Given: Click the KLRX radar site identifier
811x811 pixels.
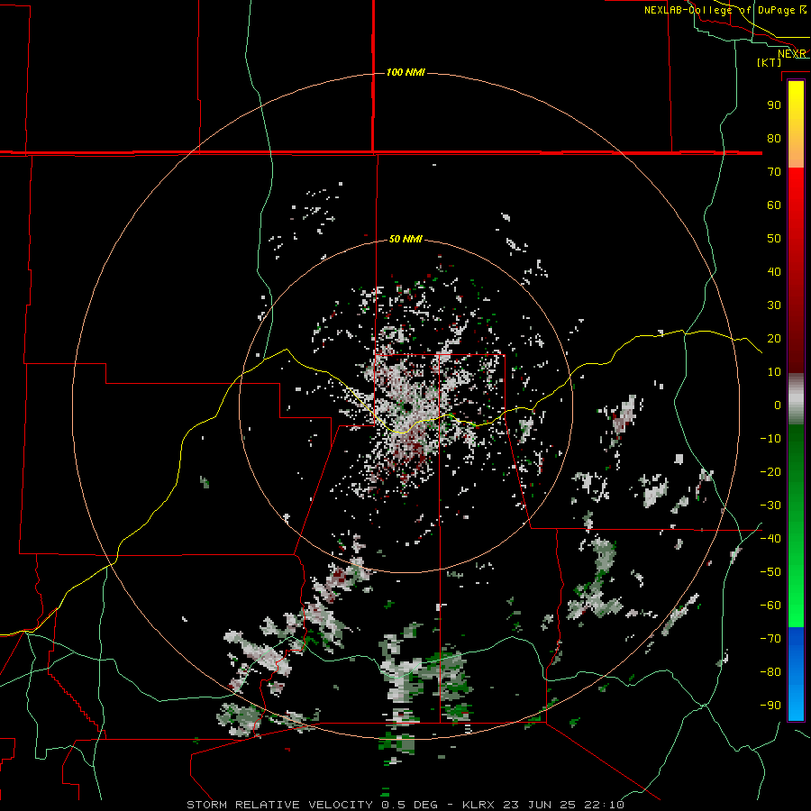Looking at the screenshot, I should point(478,805).
